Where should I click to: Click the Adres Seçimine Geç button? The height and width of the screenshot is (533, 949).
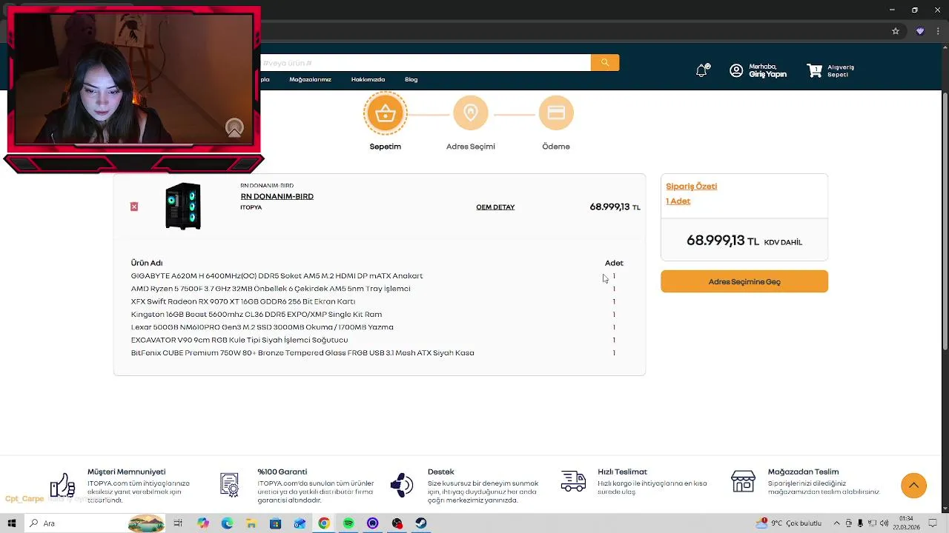pyautogui.click(x=744, y=281)
